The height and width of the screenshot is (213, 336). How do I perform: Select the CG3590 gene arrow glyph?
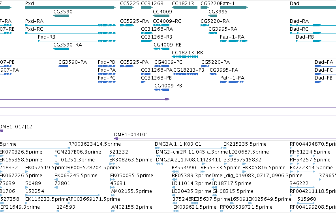(61, 16)
